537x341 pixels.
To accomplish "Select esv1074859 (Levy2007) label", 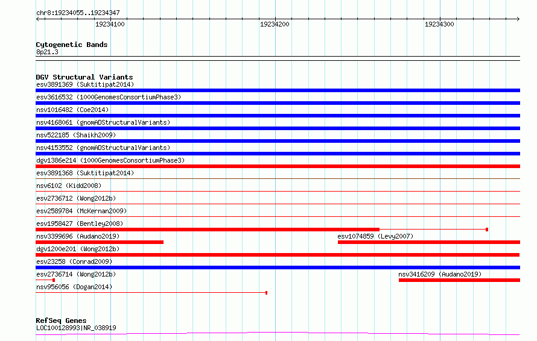I will [x=375, y=236].
